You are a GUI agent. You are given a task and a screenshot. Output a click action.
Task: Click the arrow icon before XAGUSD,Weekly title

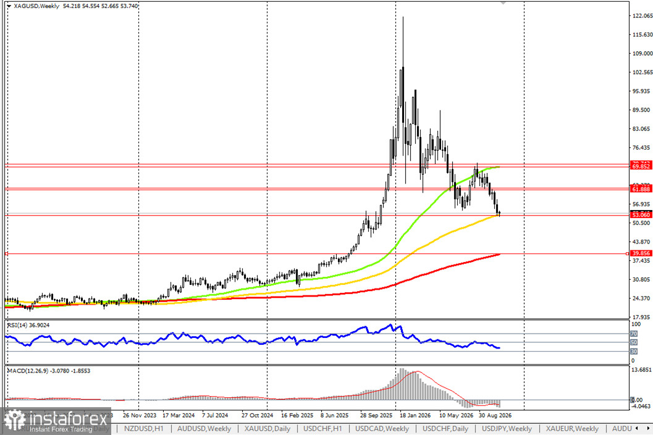coord(9,6)
